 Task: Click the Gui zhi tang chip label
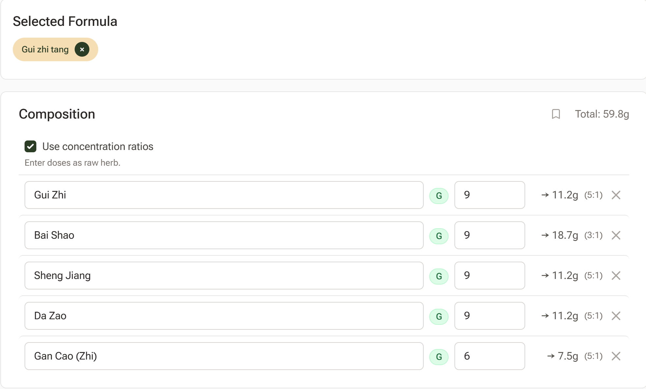[45, 49]
